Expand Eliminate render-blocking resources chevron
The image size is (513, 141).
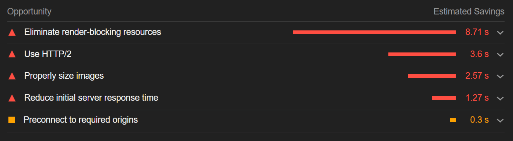500,33
